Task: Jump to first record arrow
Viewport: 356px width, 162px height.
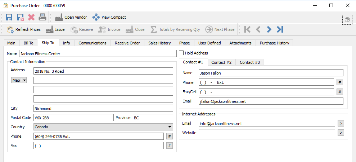Action: click(247, 29)
